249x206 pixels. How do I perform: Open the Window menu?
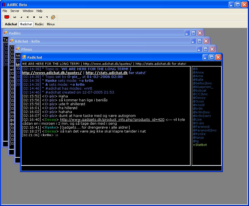click(x=28, y=11)
